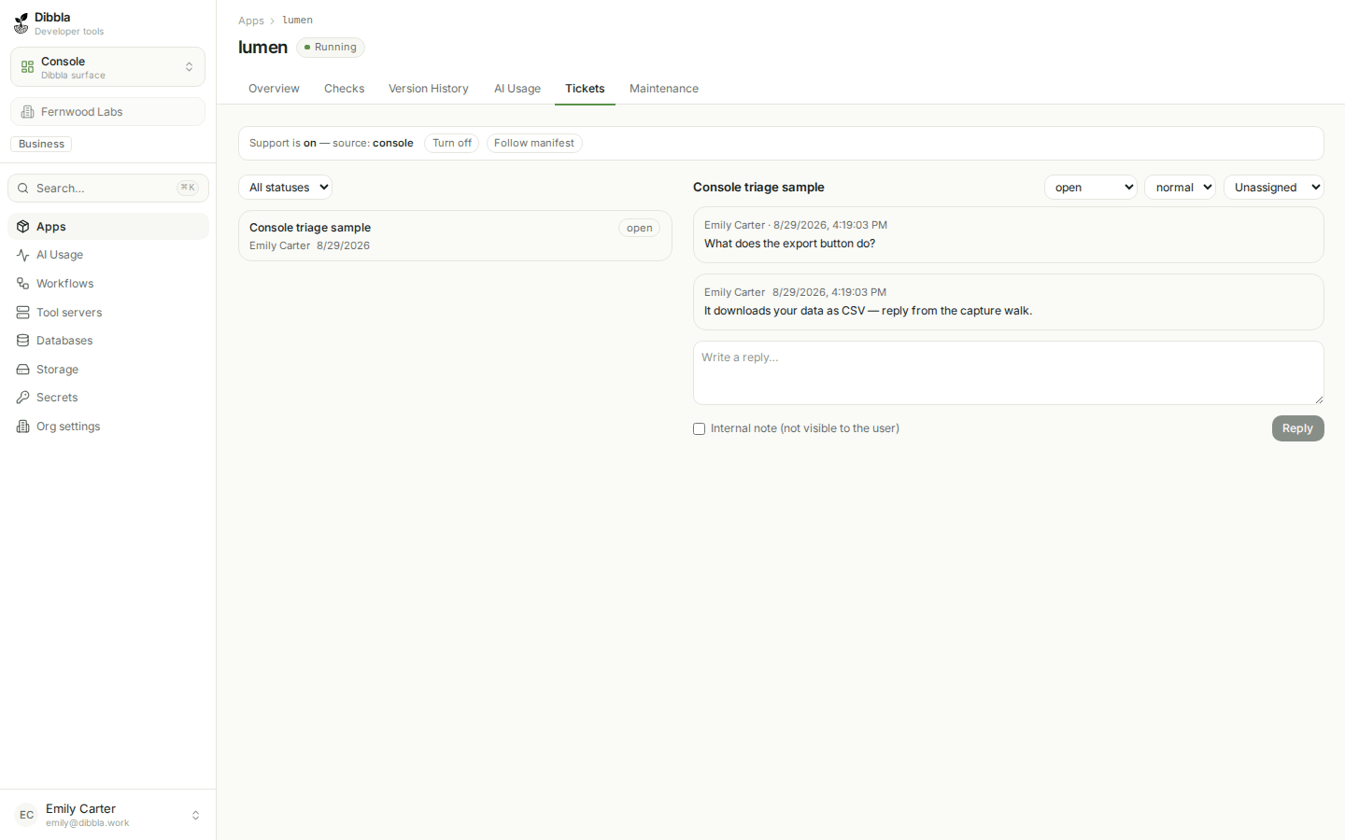Open Tool servers in the sidebar

108,313
